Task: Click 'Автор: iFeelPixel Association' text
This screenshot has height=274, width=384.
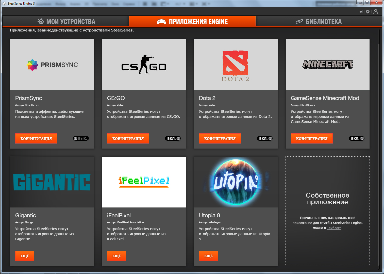Action: (x=125, y=222)
